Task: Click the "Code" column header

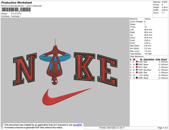Action: pyautogui.click(x=158, y=59)
